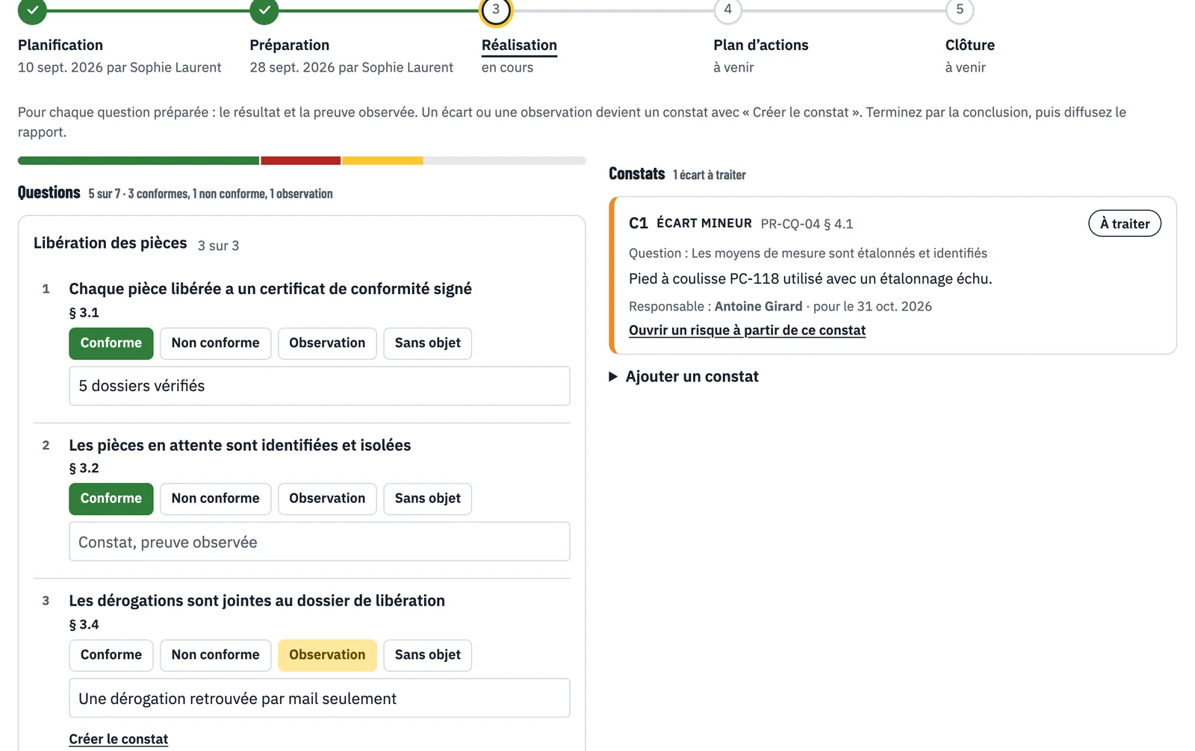Click the Planification step checkmark circle
Screen dimensions: 1195x751
tap(32, 10)
